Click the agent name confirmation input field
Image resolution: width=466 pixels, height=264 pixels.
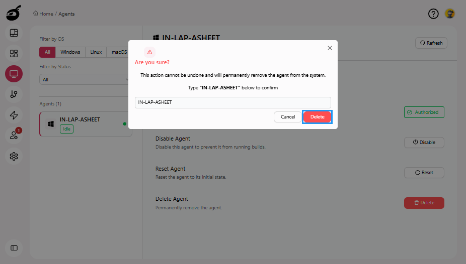(x=232, y=102)
